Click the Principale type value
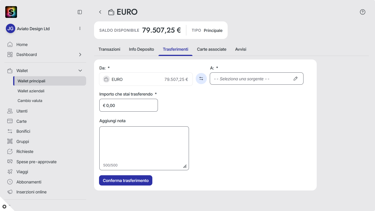375x211 pixels. 213,30
